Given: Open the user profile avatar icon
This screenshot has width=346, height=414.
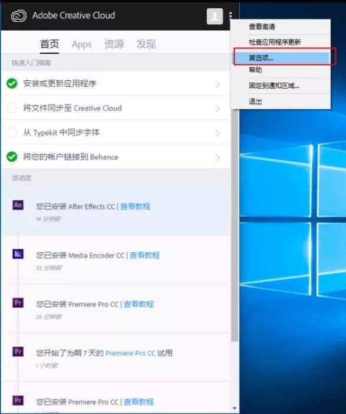Looking at the screenshot, I should 215,17.
